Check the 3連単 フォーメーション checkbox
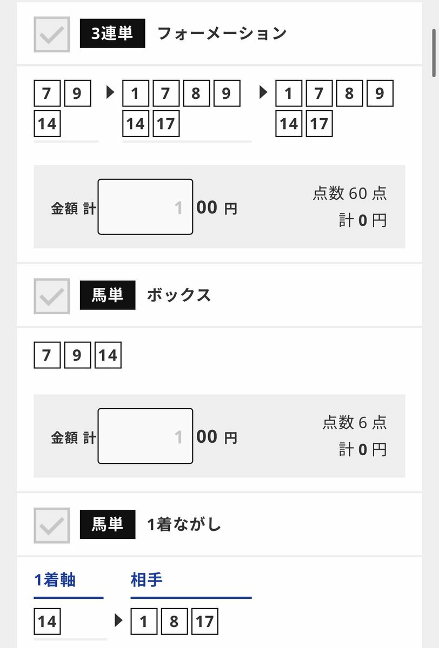439x648 pixels. [52, 34]
